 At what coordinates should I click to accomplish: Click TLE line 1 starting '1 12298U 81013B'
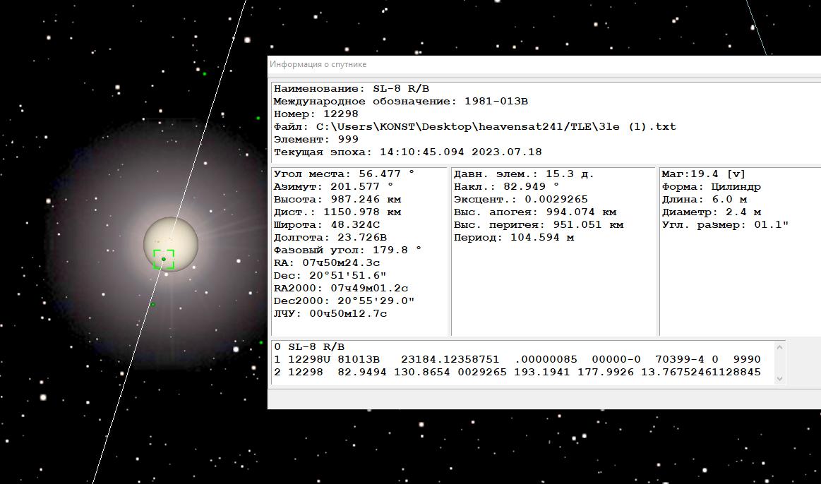coord(517,359)
